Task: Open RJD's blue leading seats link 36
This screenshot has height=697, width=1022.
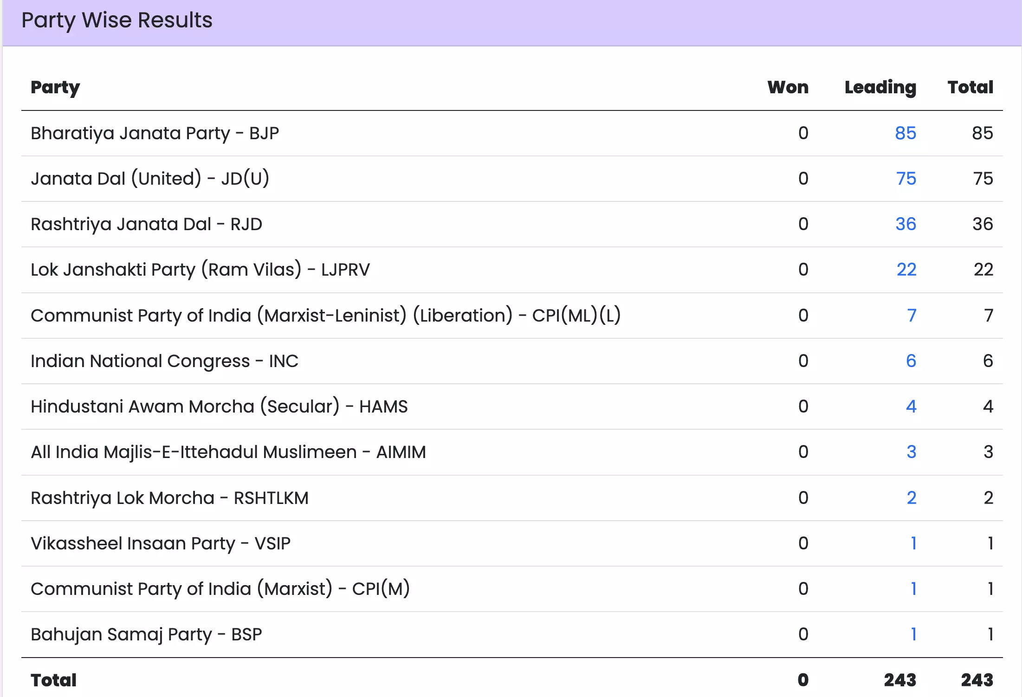Action: tap(906, 224)
